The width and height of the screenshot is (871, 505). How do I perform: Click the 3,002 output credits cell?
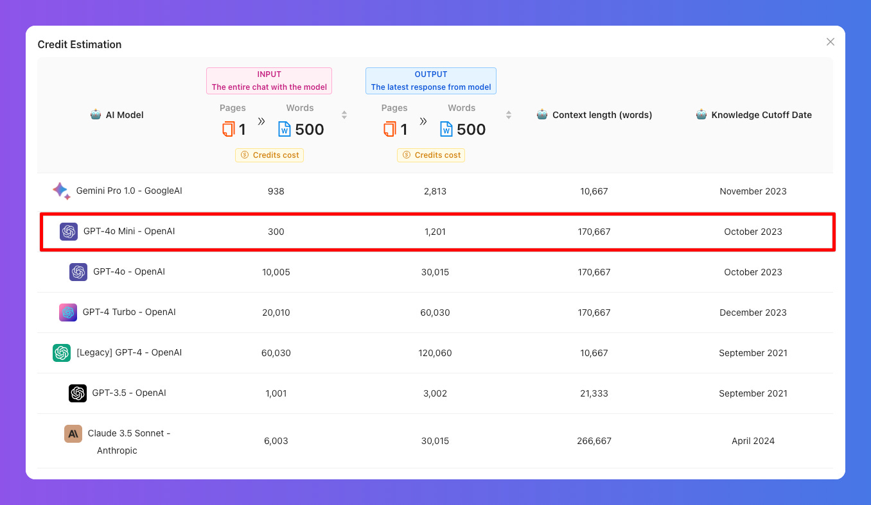tap(435, 393)
